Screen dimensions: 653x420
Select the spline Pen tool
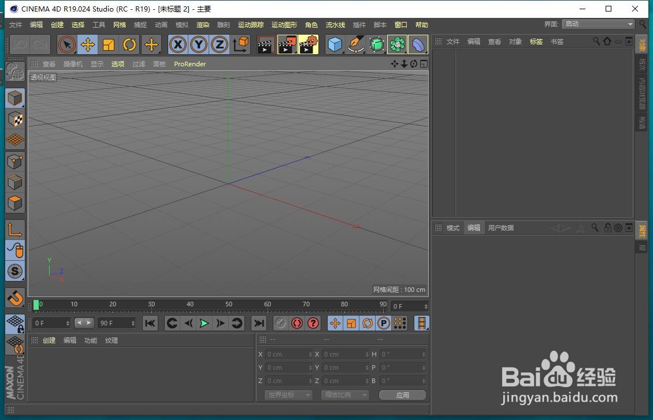tap(356, 44)
